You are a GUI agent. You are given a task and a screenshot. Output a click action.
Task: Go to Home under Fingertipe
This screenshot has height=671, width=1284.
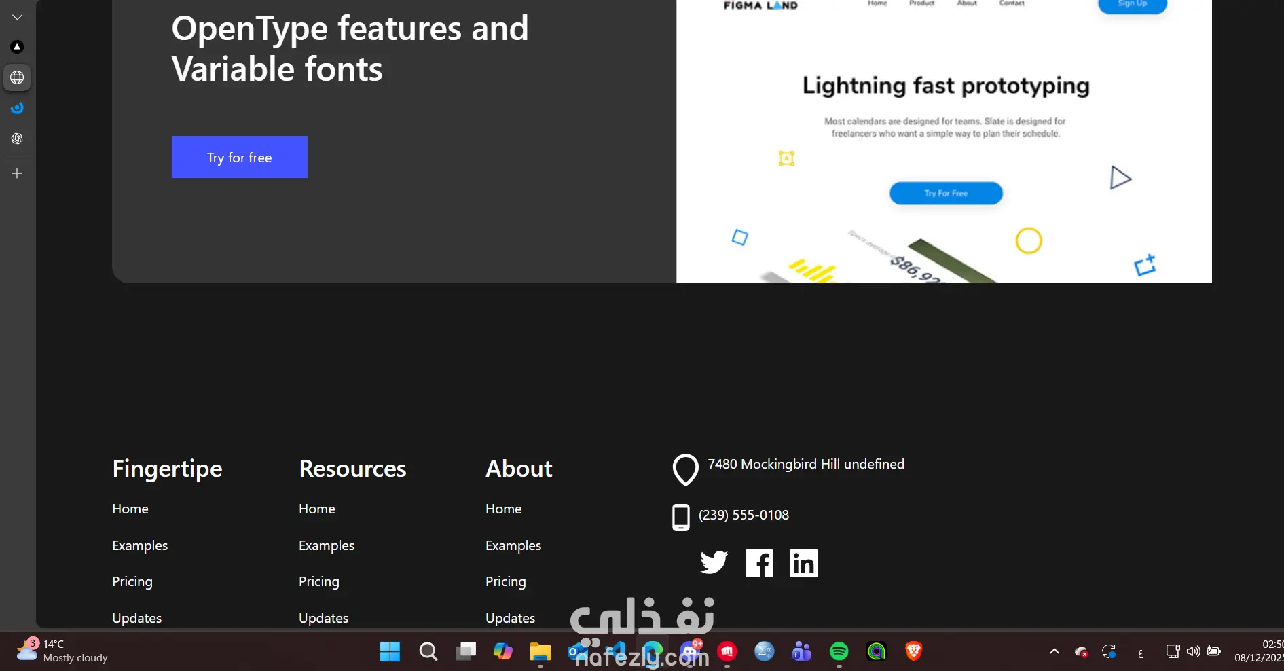click(130, 509)
